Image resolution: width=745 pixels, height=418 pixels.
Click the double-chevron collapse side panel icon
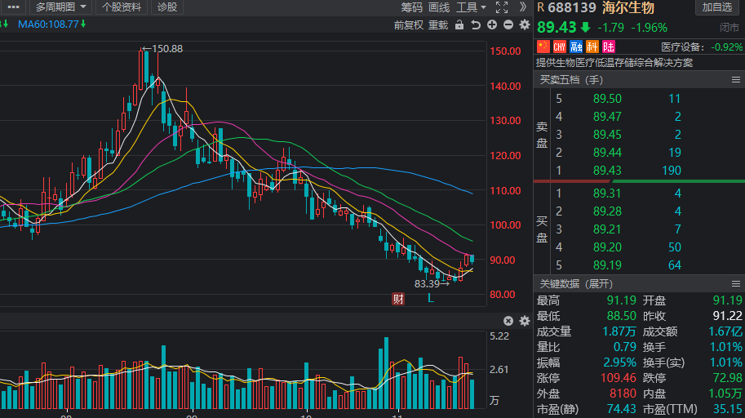coord(522,7)
